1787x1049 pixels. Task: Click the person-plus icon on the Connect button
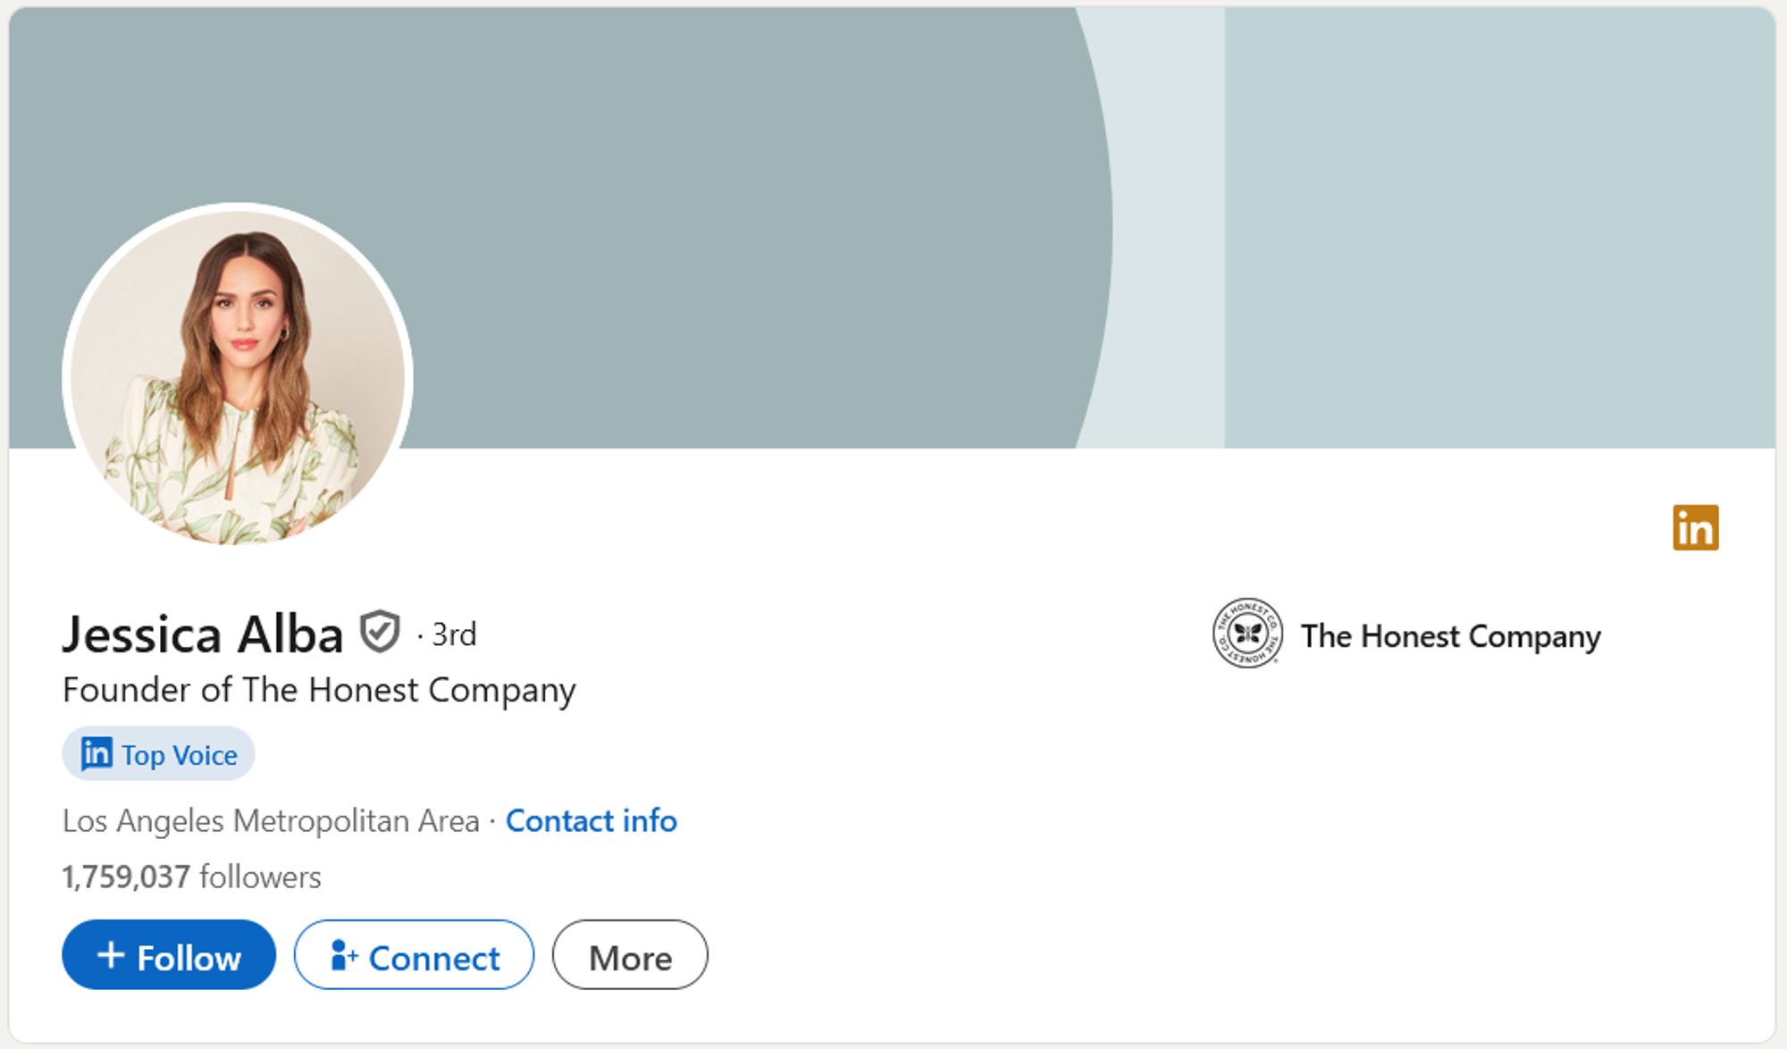tap(343, 955)
